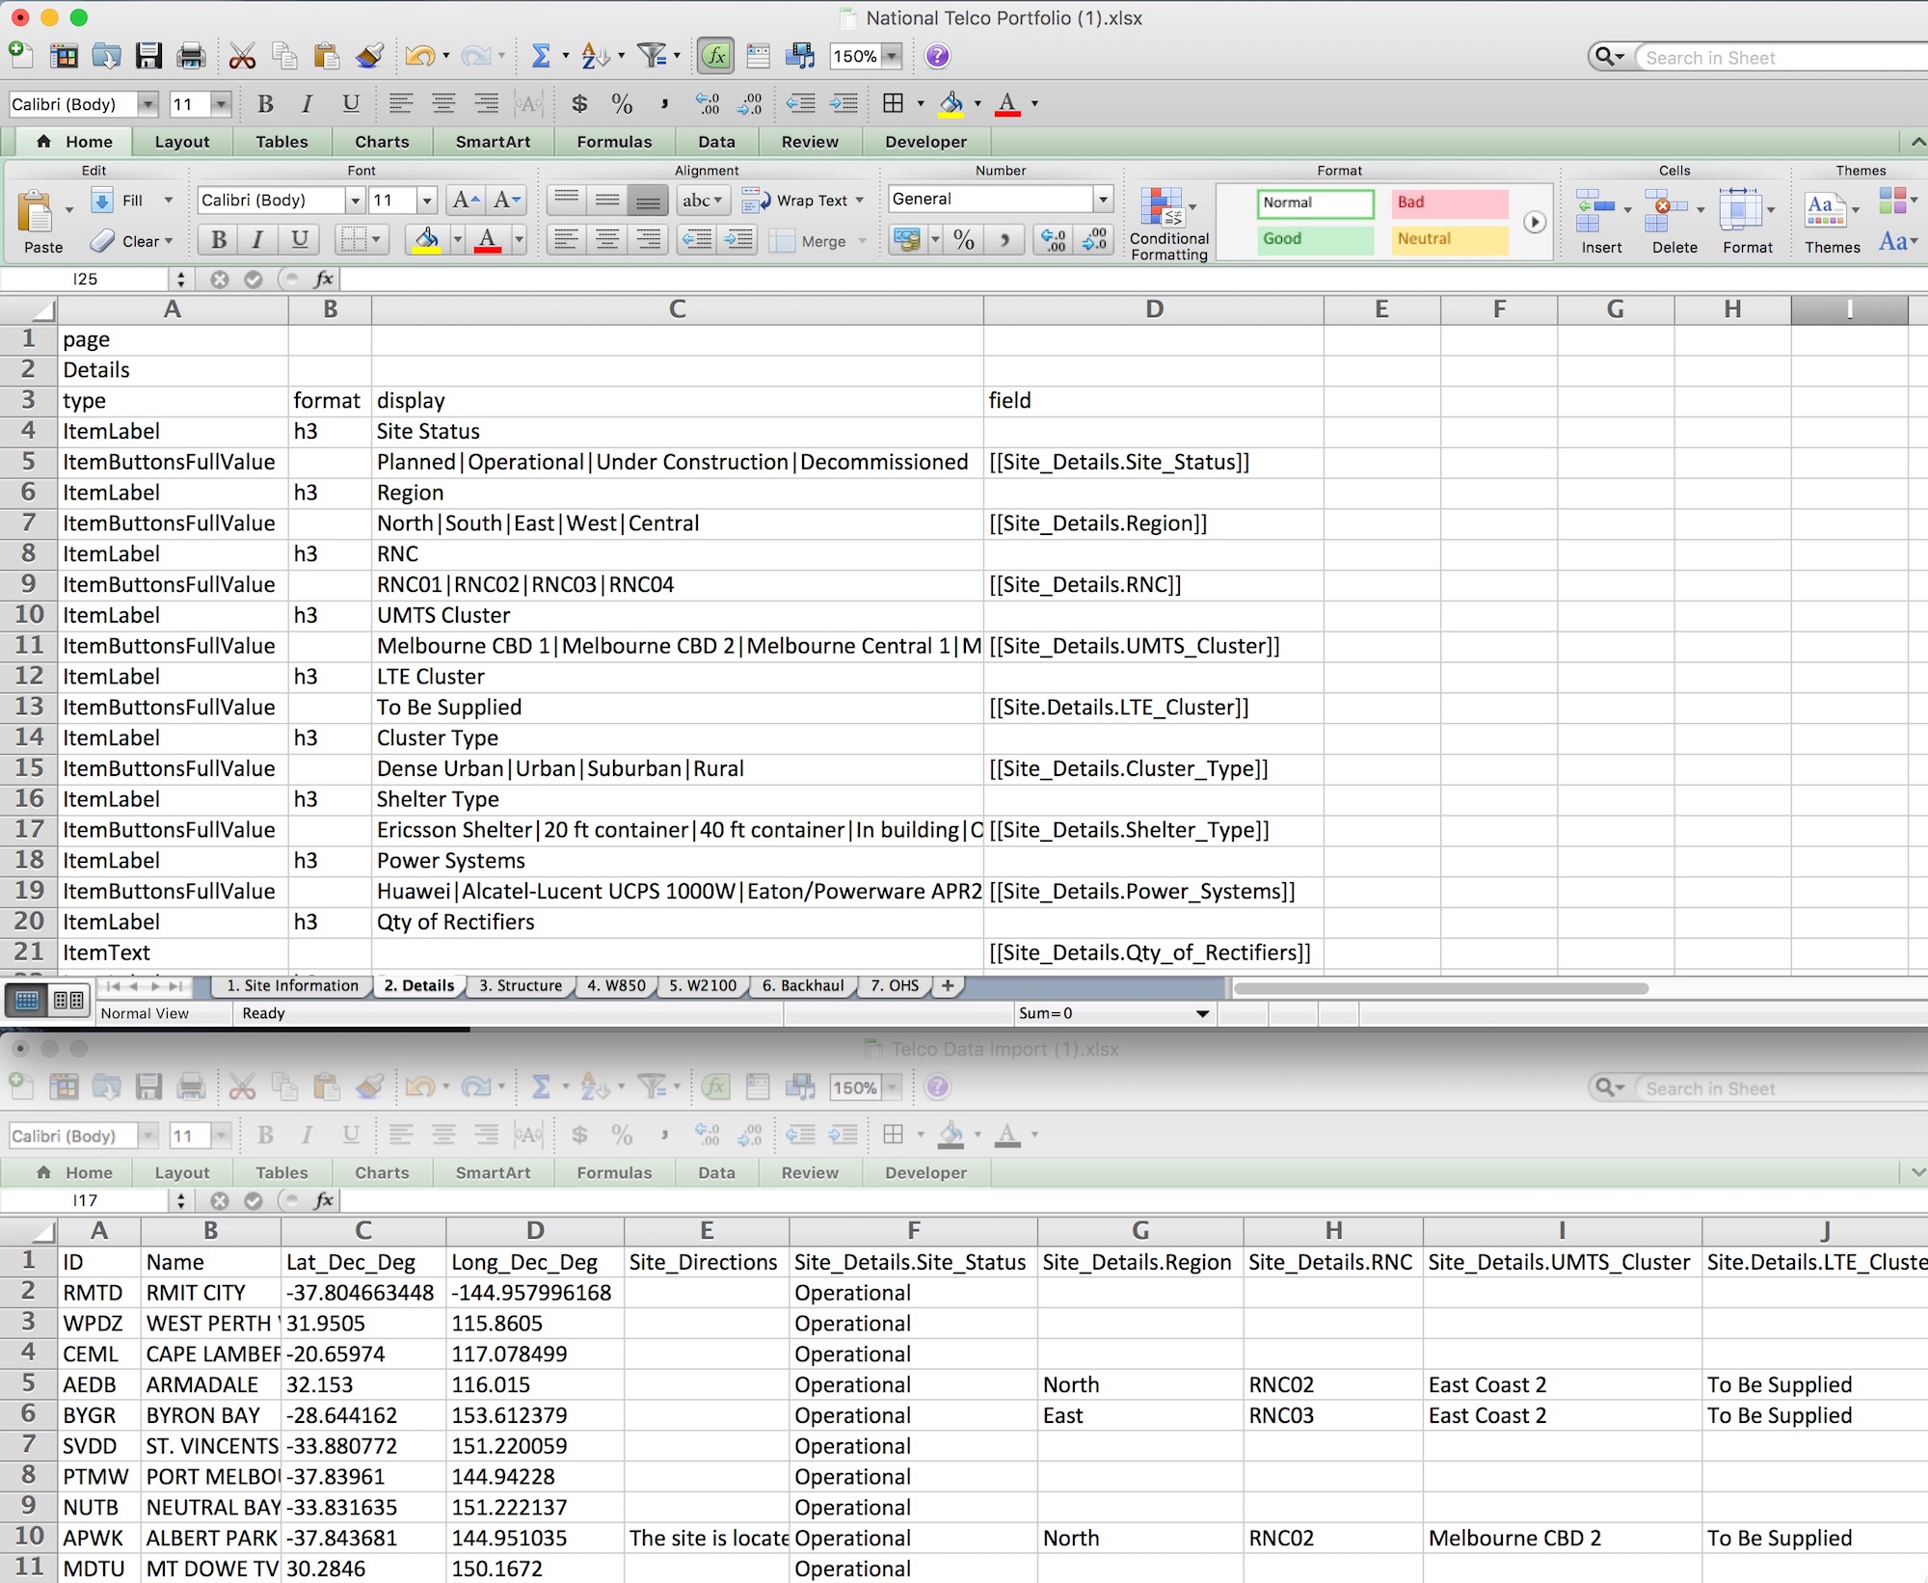Collapse the ribbon with the chevron
1928x1583 pixels.
click(1917, 142)
